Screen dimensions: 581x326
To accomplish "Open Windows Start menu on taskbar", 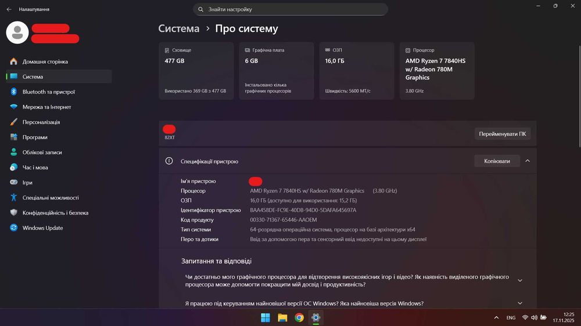I will pos(266,317).
